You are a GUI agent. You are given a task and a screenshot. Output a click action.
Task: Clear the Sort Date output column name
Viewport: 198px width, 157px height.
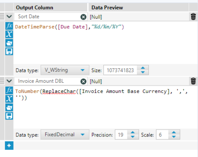[x=83, y=17]
